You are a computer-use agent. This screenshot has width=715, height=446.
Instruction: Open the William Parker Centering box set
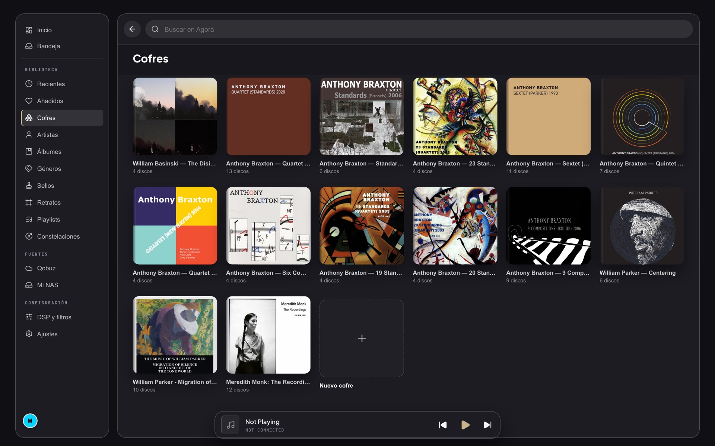(x=642, y=226)
